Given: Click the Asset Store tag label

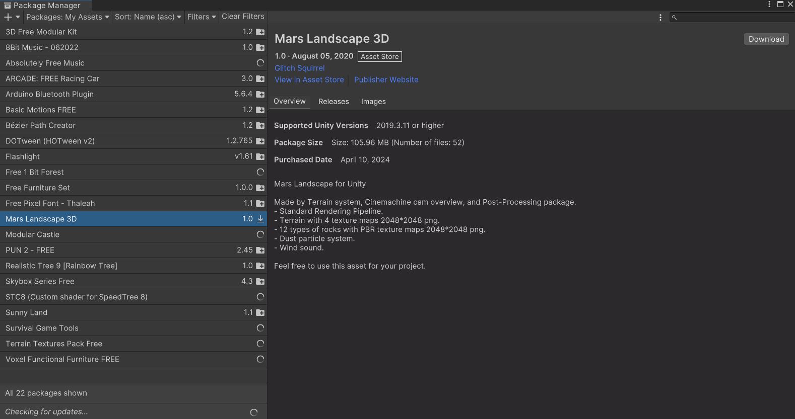Looking at the screenshot, I should (380, 57).
